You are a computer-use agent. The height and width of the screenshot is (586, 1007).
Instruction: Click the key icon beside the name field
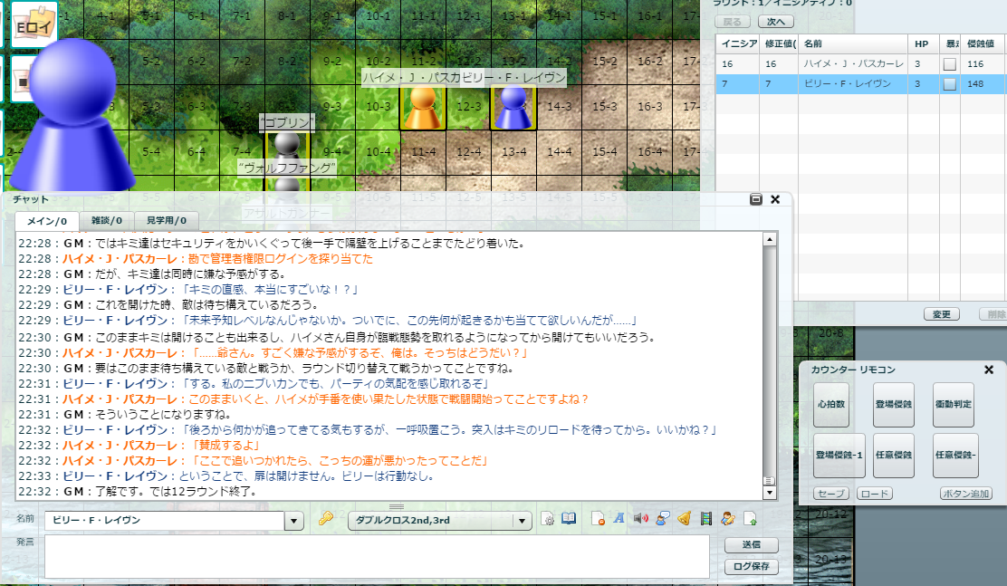[326, 520]
